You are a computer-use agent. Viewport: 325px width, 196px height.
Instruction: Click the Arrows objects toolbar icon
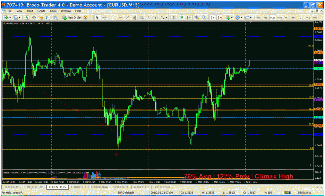coord(163,18)
